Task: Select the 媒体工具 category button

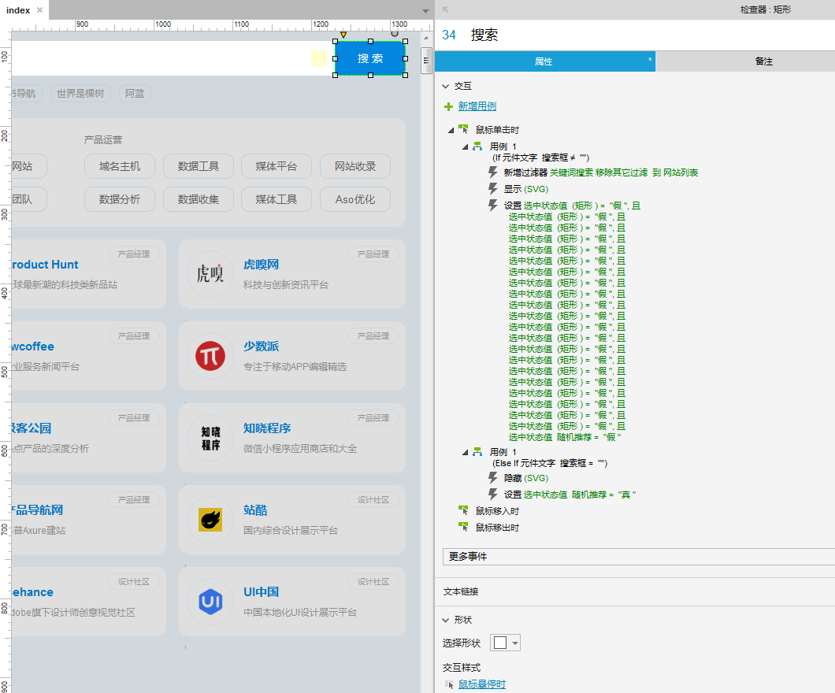Action: point(276,199)
